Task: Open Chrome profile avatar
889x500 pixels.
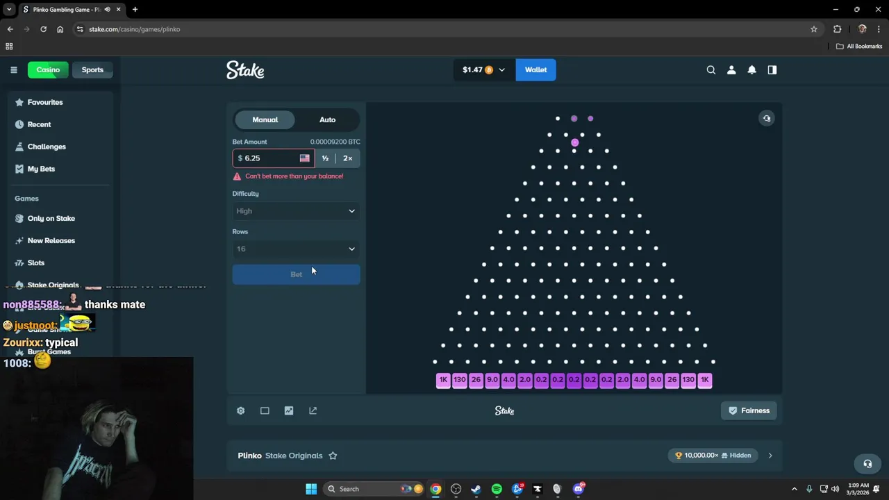Action: [x=862, y=29]
